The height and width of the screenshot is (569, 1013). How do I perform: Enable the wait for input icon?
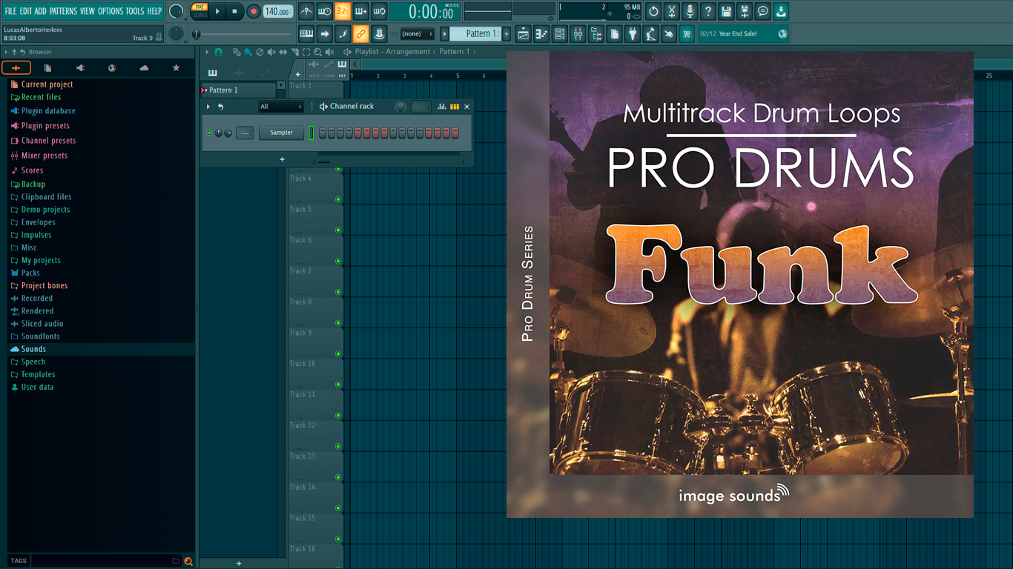click(x=324, y=11)
